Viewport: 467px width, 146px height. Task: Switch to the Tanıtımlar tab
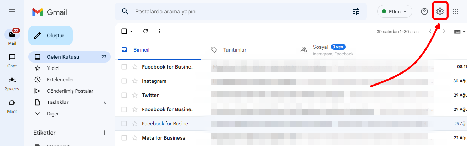[234, 50]
